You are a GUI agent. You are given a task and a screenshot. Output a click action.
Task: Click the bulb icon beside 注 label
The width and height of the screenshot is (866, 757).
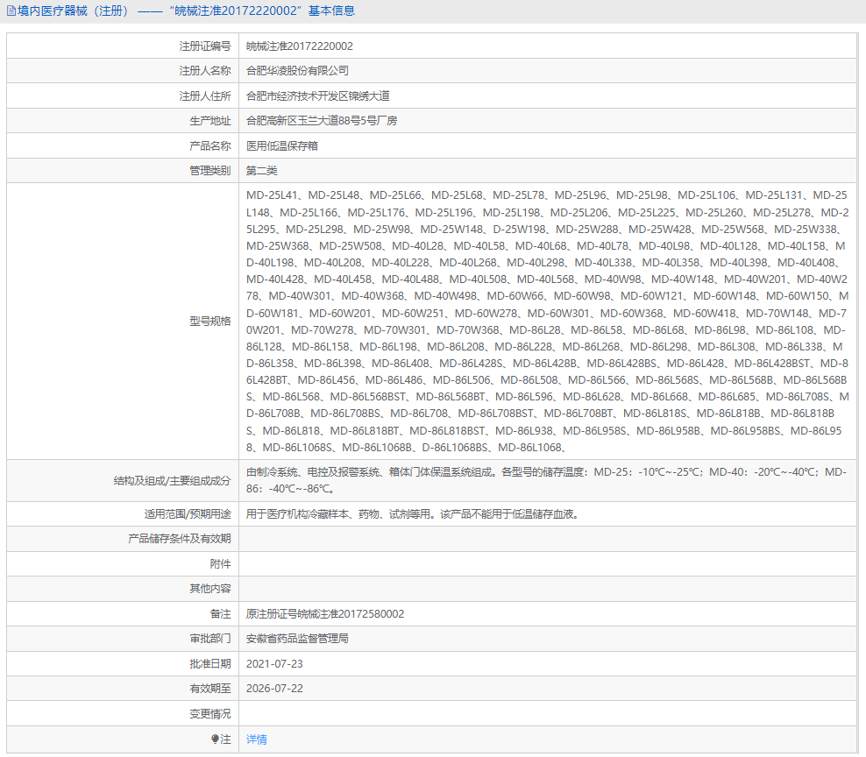[x=215, y=739]
